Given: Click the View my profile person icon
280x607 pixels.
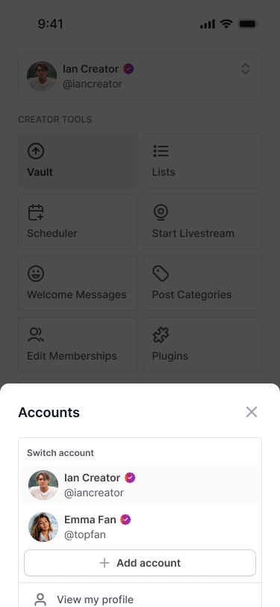Looking at the screenshot, I should 40,600.
